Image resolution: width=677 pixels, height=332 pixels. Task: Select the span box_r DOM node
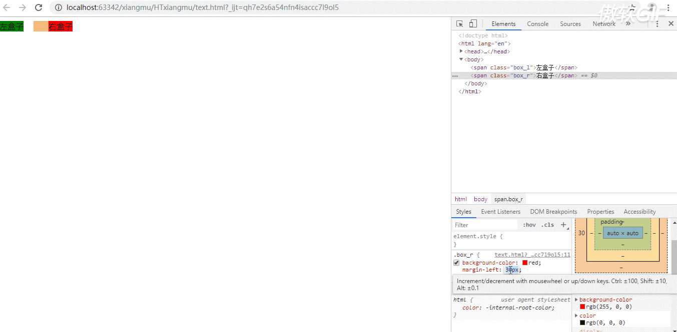tap(524, 75)
